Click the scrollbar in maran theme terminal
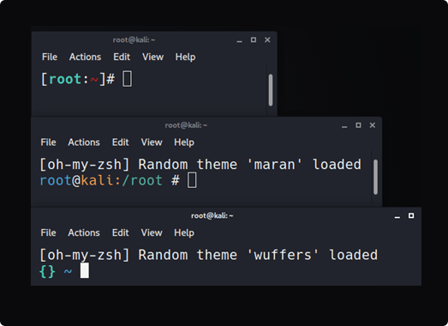The height and width of the screenshot is (326, 448). (x=376, y=177)
